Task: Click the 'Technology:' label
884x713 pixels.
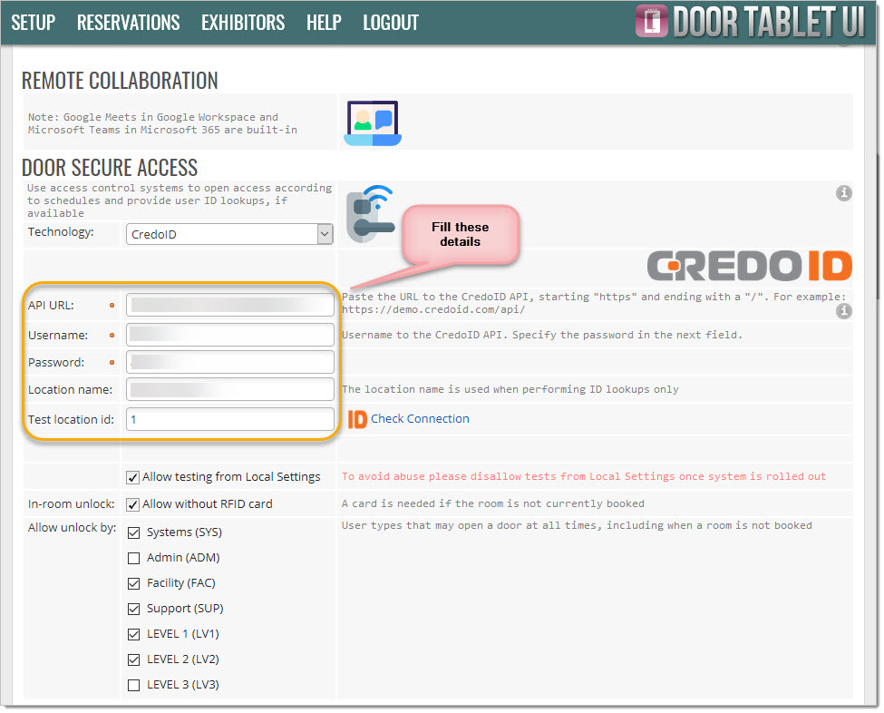Action: pyautogui.click(x=61, y=232)
